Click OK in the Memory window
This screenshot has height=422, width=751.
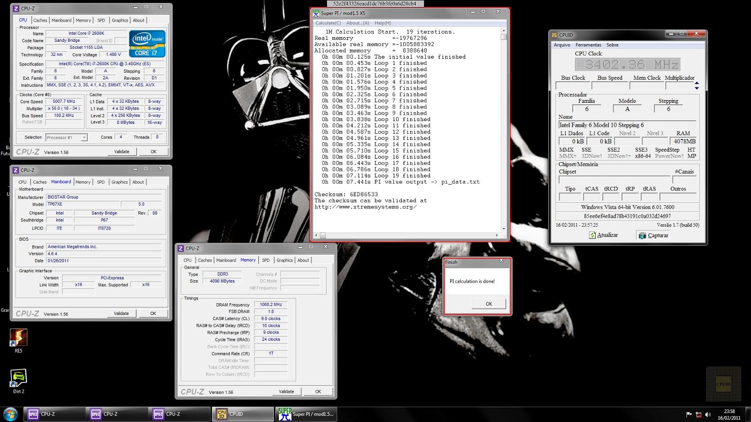[x=318, y=391]
